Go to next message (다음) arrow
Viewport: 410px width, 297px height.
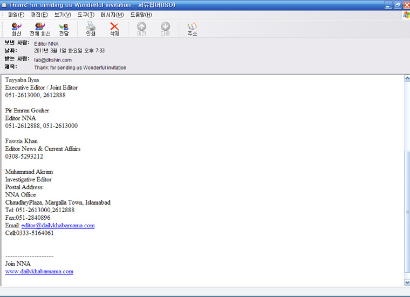pos(165,29)
